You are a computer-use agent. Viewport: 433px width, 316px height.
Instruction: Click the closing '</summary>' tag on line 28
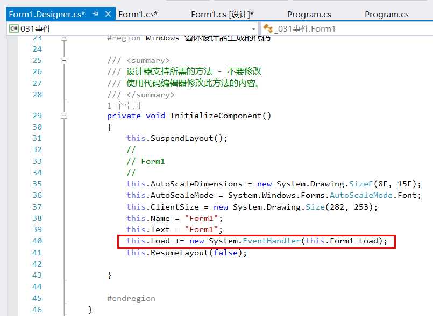(151, 95)
